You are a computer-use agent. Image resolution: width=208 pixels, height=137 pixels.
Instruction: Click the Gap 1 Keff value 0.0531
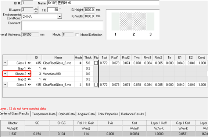[183, 134]
